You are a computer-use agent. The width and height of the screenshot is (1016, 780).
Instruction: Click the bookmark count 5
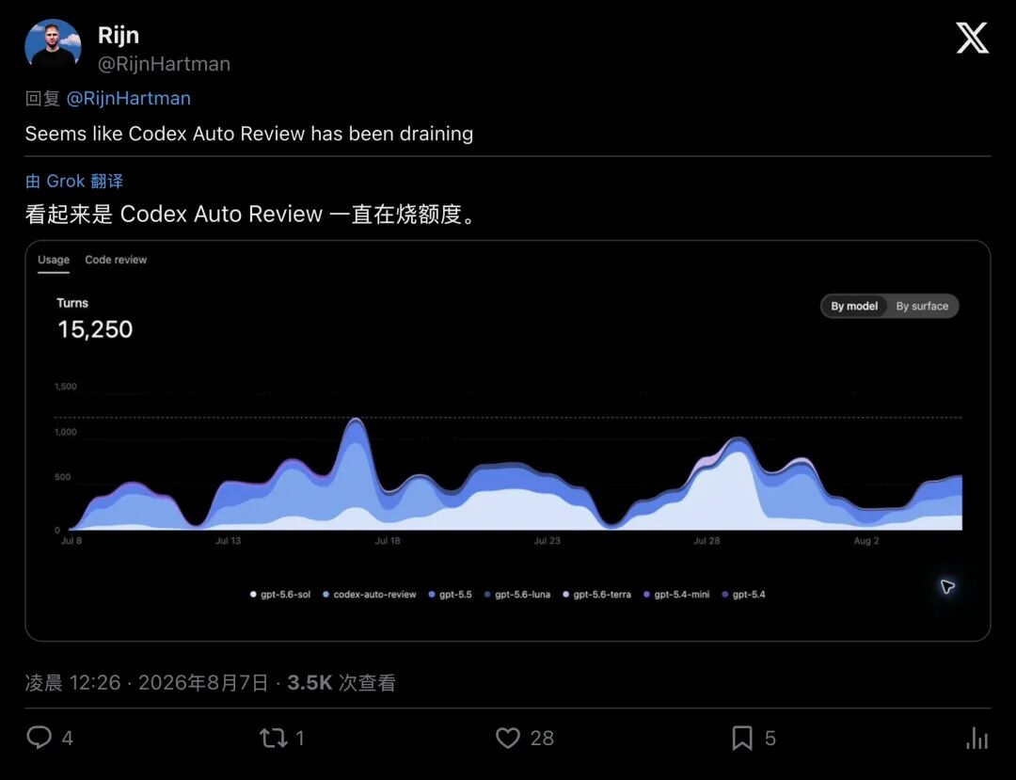[770, 739]
